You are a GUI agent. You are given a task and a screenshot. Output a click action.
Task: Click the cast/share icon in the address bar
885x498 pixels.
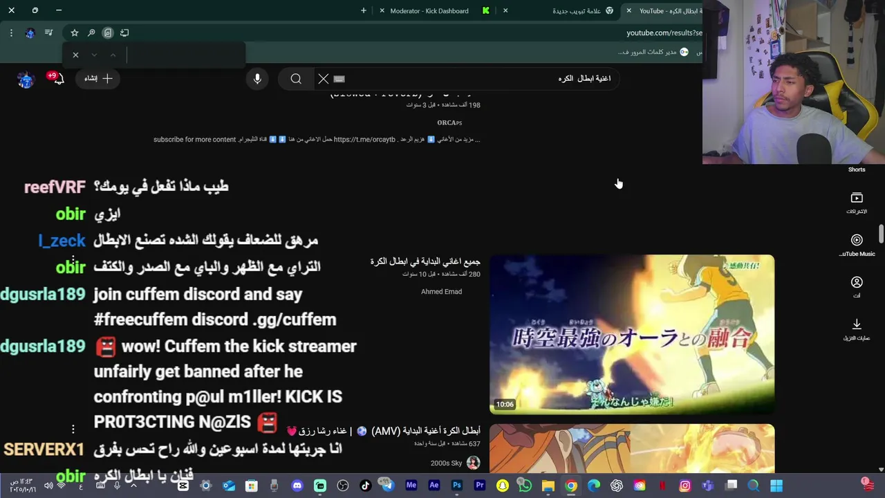124,33
